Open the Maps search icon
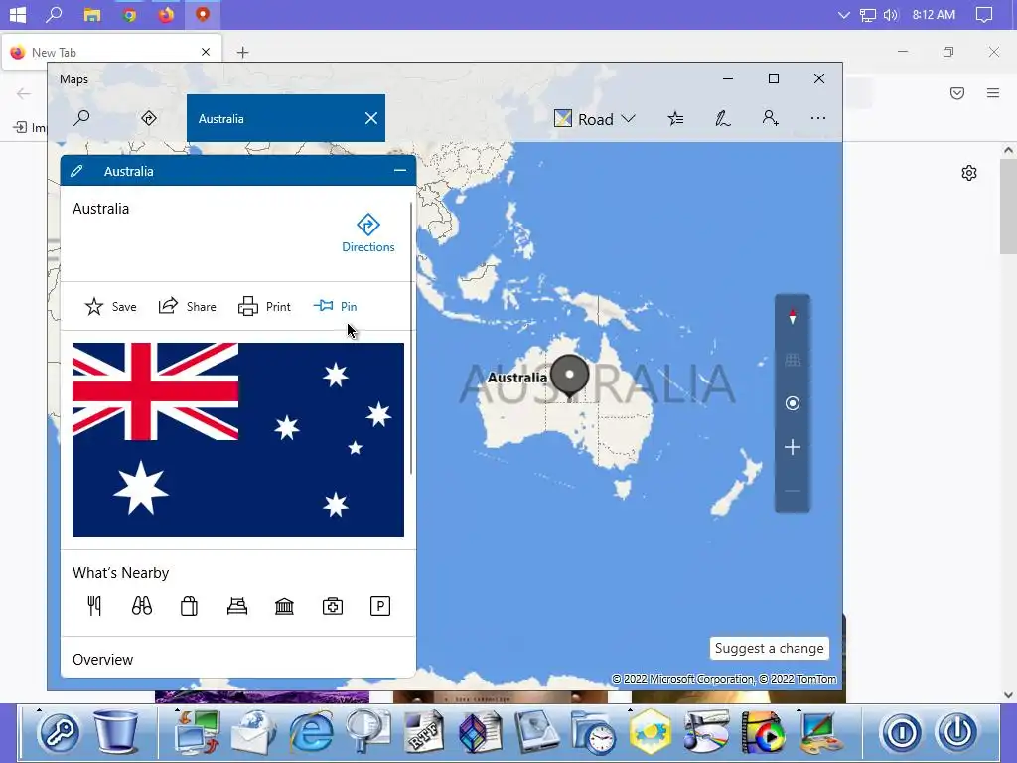1017x763 pixels. (81, 118)
